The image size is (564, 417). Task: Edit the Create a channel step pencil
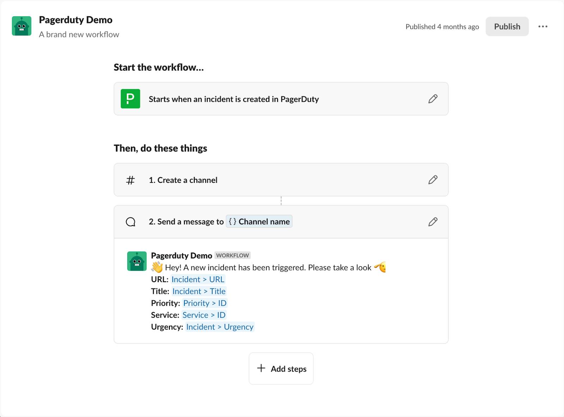[x=433, y=180]
